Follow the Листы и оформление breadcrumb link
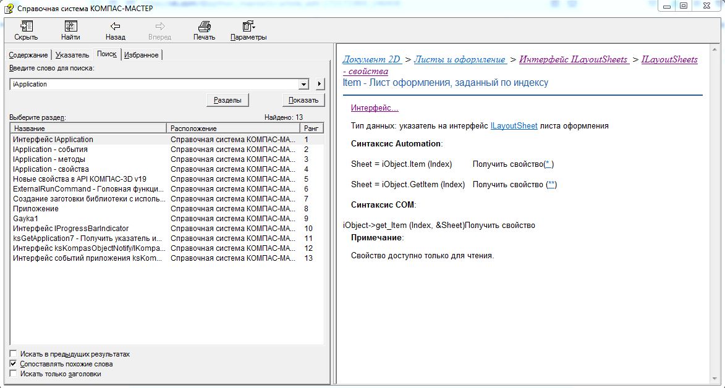 click(460, 60)
